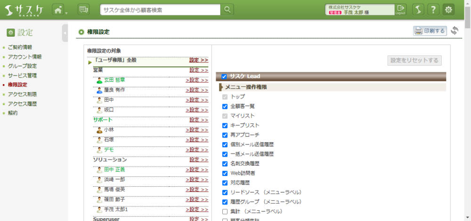The height and width of the screenshot is (221, 471).
Task: Enable the 集計 (メニューラベル) checkbox
Action: point(225,212)
